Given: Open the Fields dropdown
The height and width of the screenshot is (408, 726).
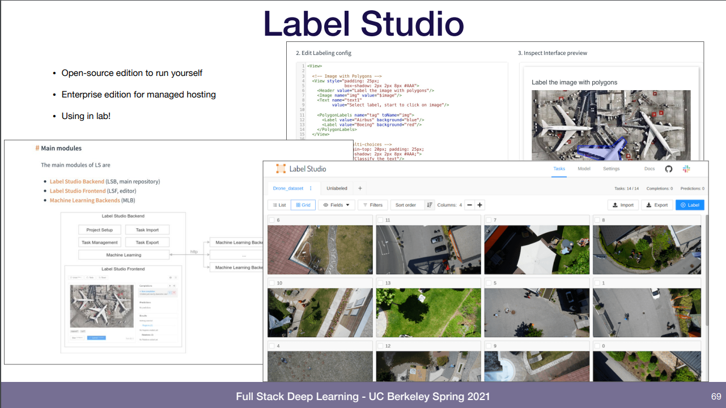Looking at the screenshot, I should coord(337,205).
